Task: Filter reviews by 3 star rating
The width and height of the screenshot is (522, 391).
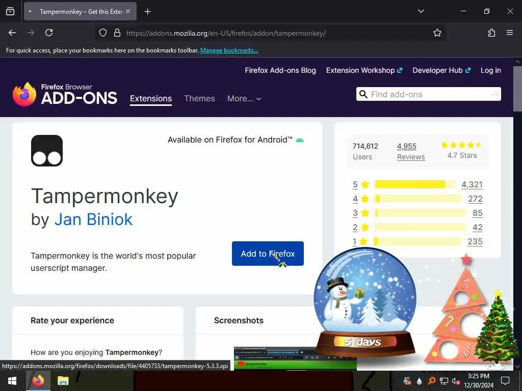Action: pos(361,213)
